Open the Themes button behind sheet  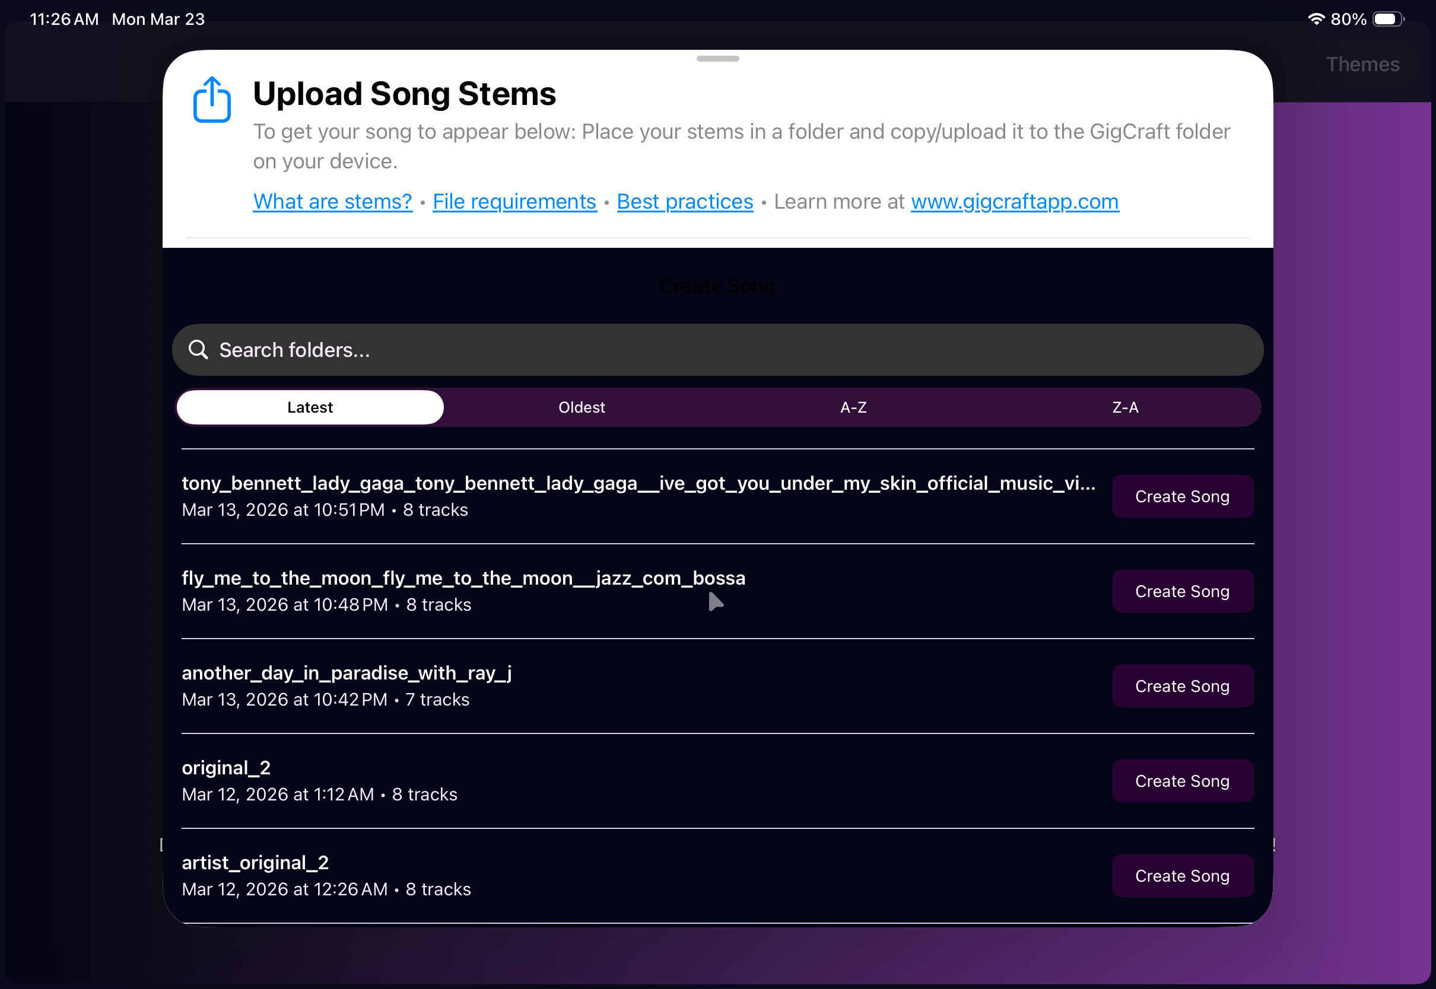tap(1362, 65)
